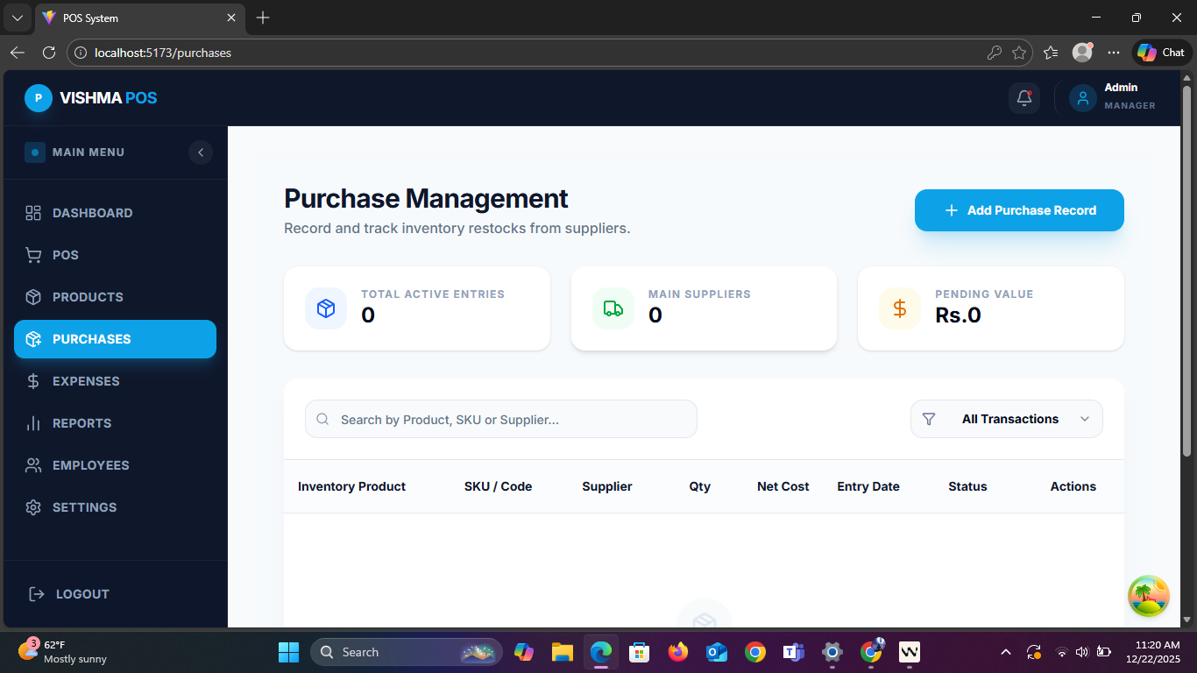Select Purchases in the sidebar
The image size is (1197, 673).
pos(115,339)
